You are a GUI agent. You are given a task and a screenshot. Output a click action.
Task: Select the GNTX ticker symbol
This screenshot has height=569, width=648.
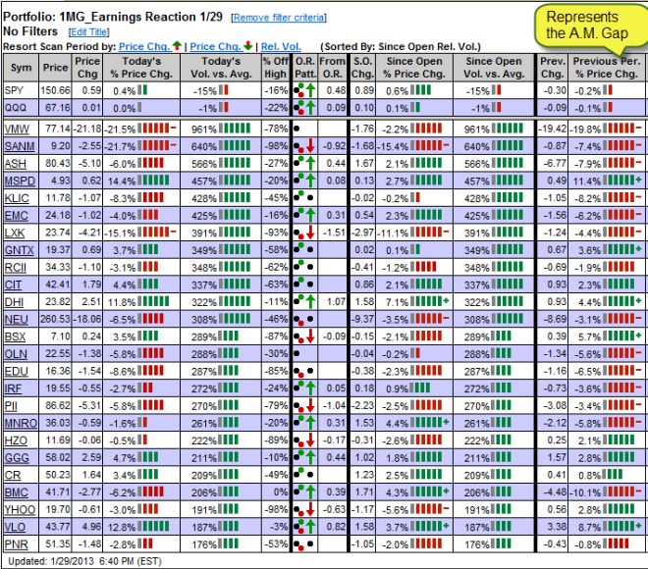pyautogui.click(x=19, y=252)
